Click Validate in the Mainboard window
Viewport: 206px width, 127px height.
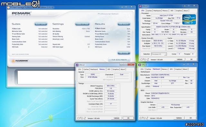(179, 118)
